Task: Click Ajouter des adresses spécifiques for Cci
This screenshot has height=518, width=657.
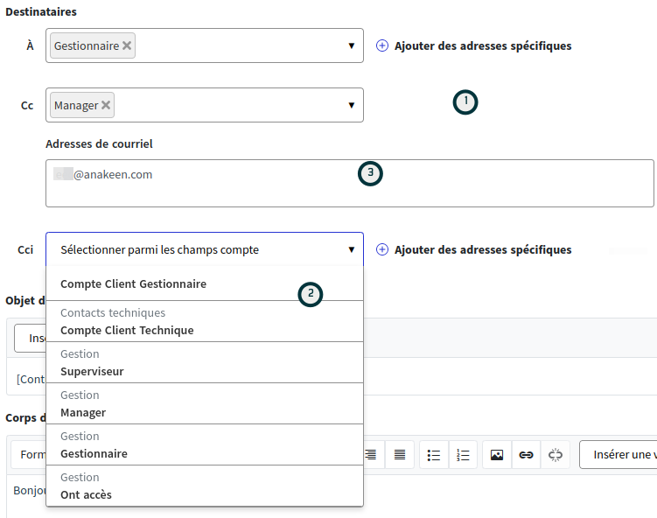Action: 483,249
